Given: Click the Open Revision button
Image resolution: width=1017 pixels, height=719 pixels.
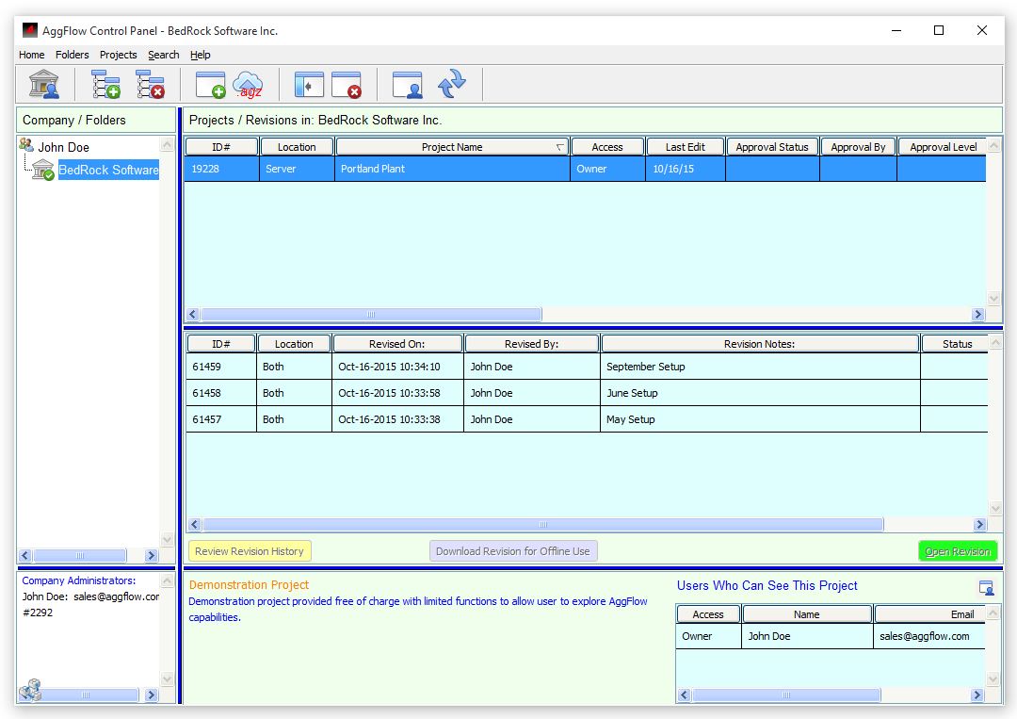Looking at the screenshot, I should click(x=957, y=551).
